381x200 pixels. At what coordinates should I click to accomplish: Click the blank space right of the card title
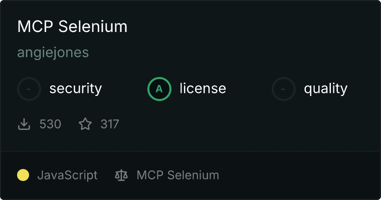(251, 27)
